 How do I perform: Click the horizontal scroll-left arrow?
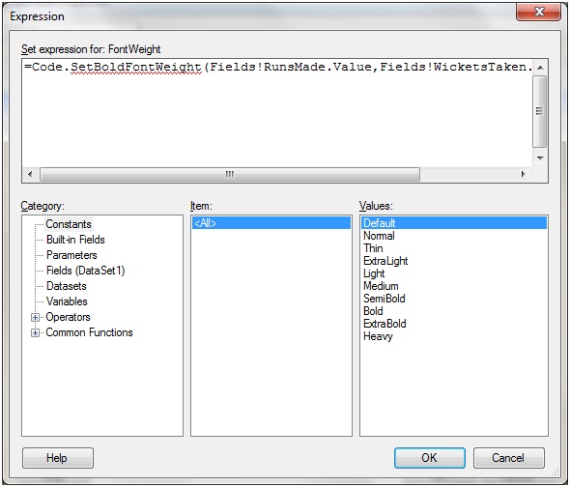click(30, 174)
